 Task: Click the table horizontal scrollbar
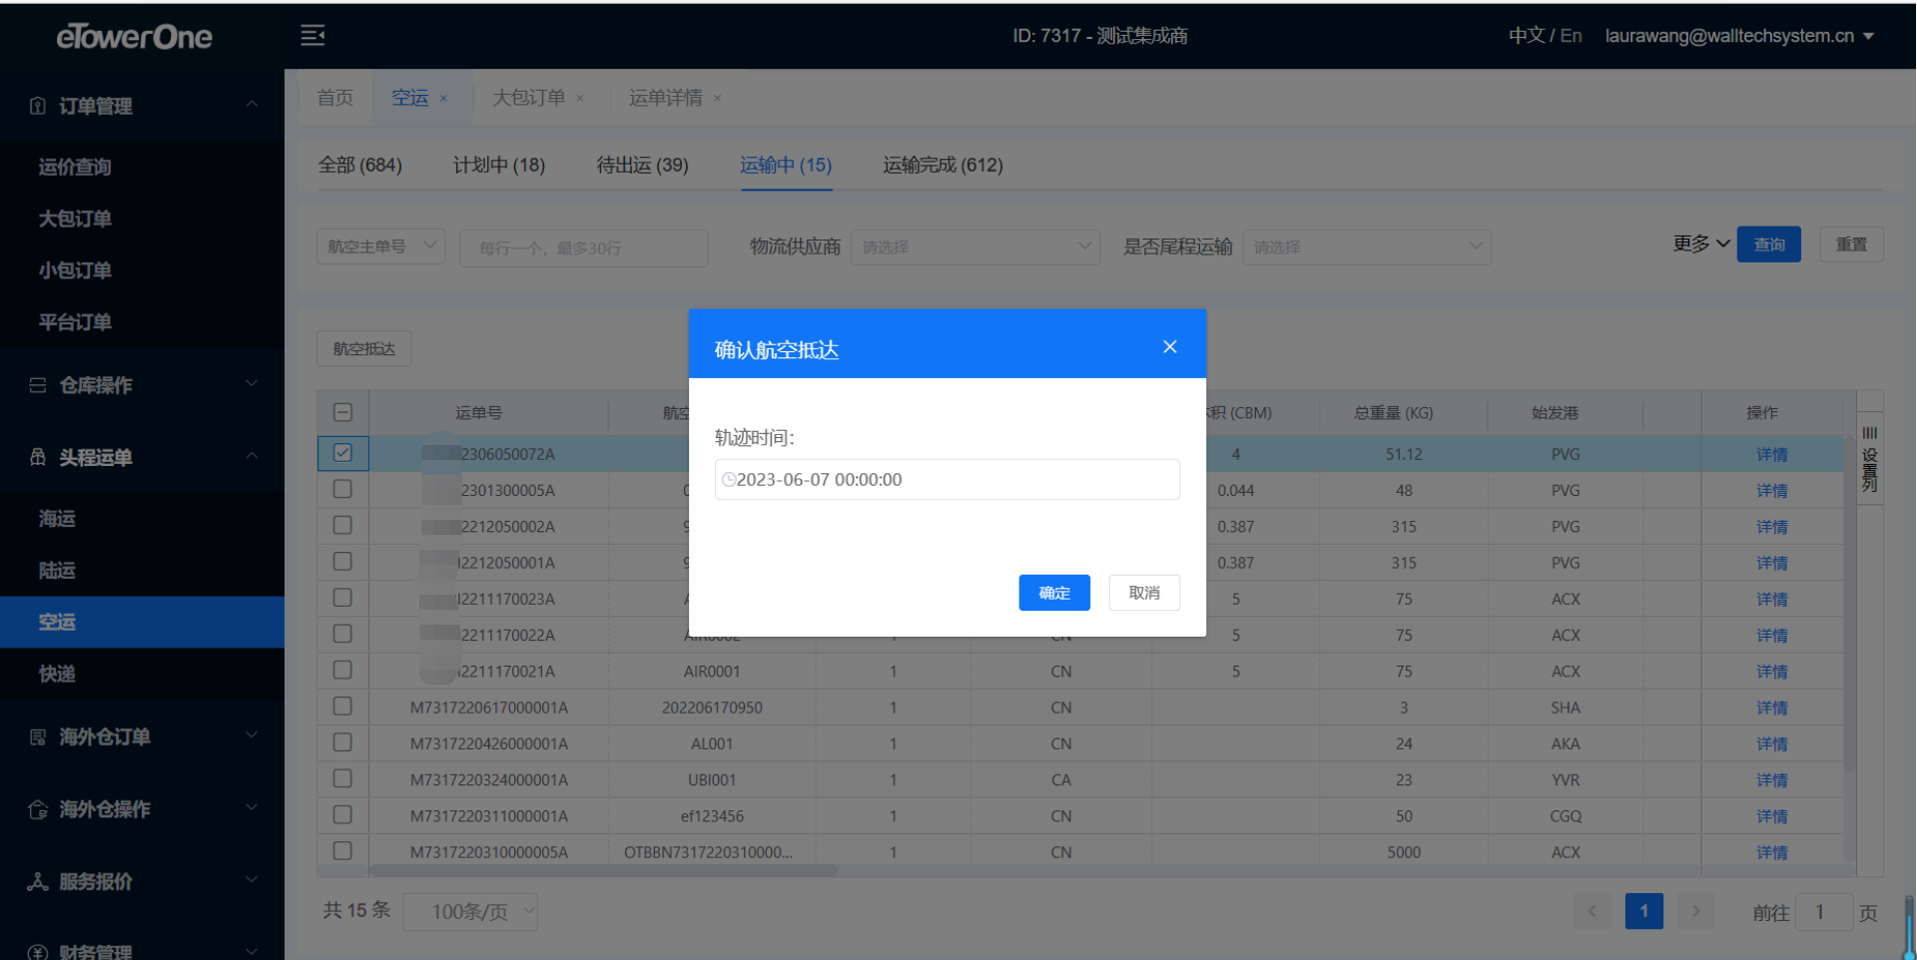point(603,870)
